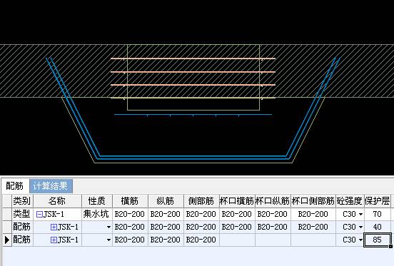Click the 保护层 cell containing 70

click(x=378, y=214)
